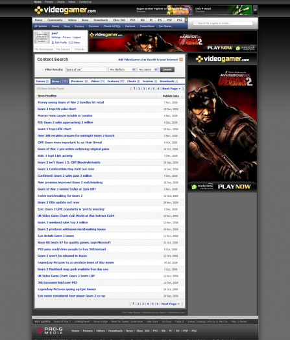The width and height of the screenshot is (290, 340).
Task: Click the Logout link under joe7
Action: pos(77,38)
